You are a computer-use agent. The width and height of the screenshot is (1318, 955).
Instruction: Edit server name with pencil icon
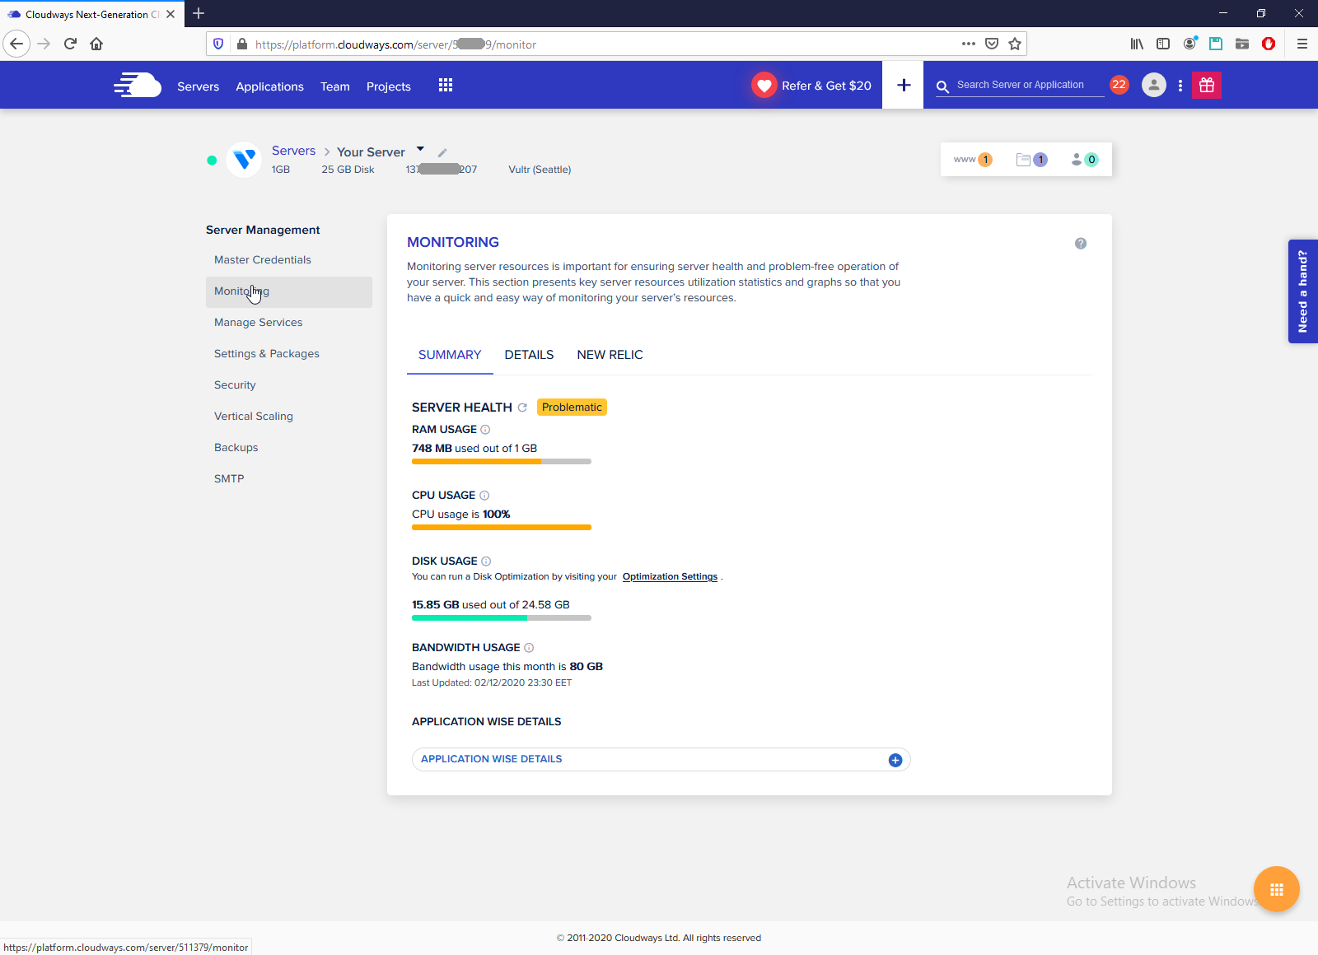tap(442, 152)
